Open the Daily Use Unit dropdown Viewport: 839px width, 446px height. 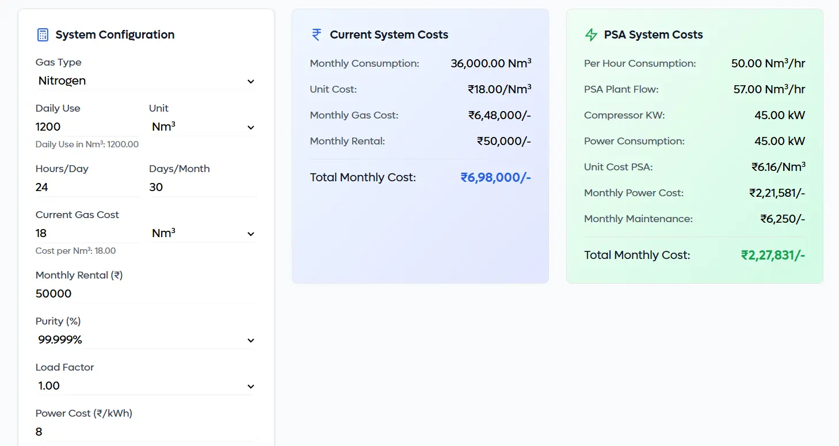[203, 127]
